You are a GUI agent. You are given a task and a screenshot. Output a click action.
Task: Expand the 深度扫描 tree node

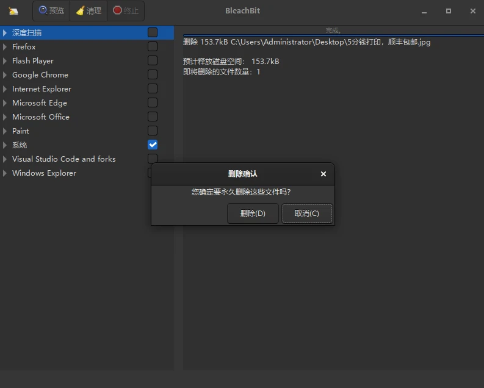5,33
